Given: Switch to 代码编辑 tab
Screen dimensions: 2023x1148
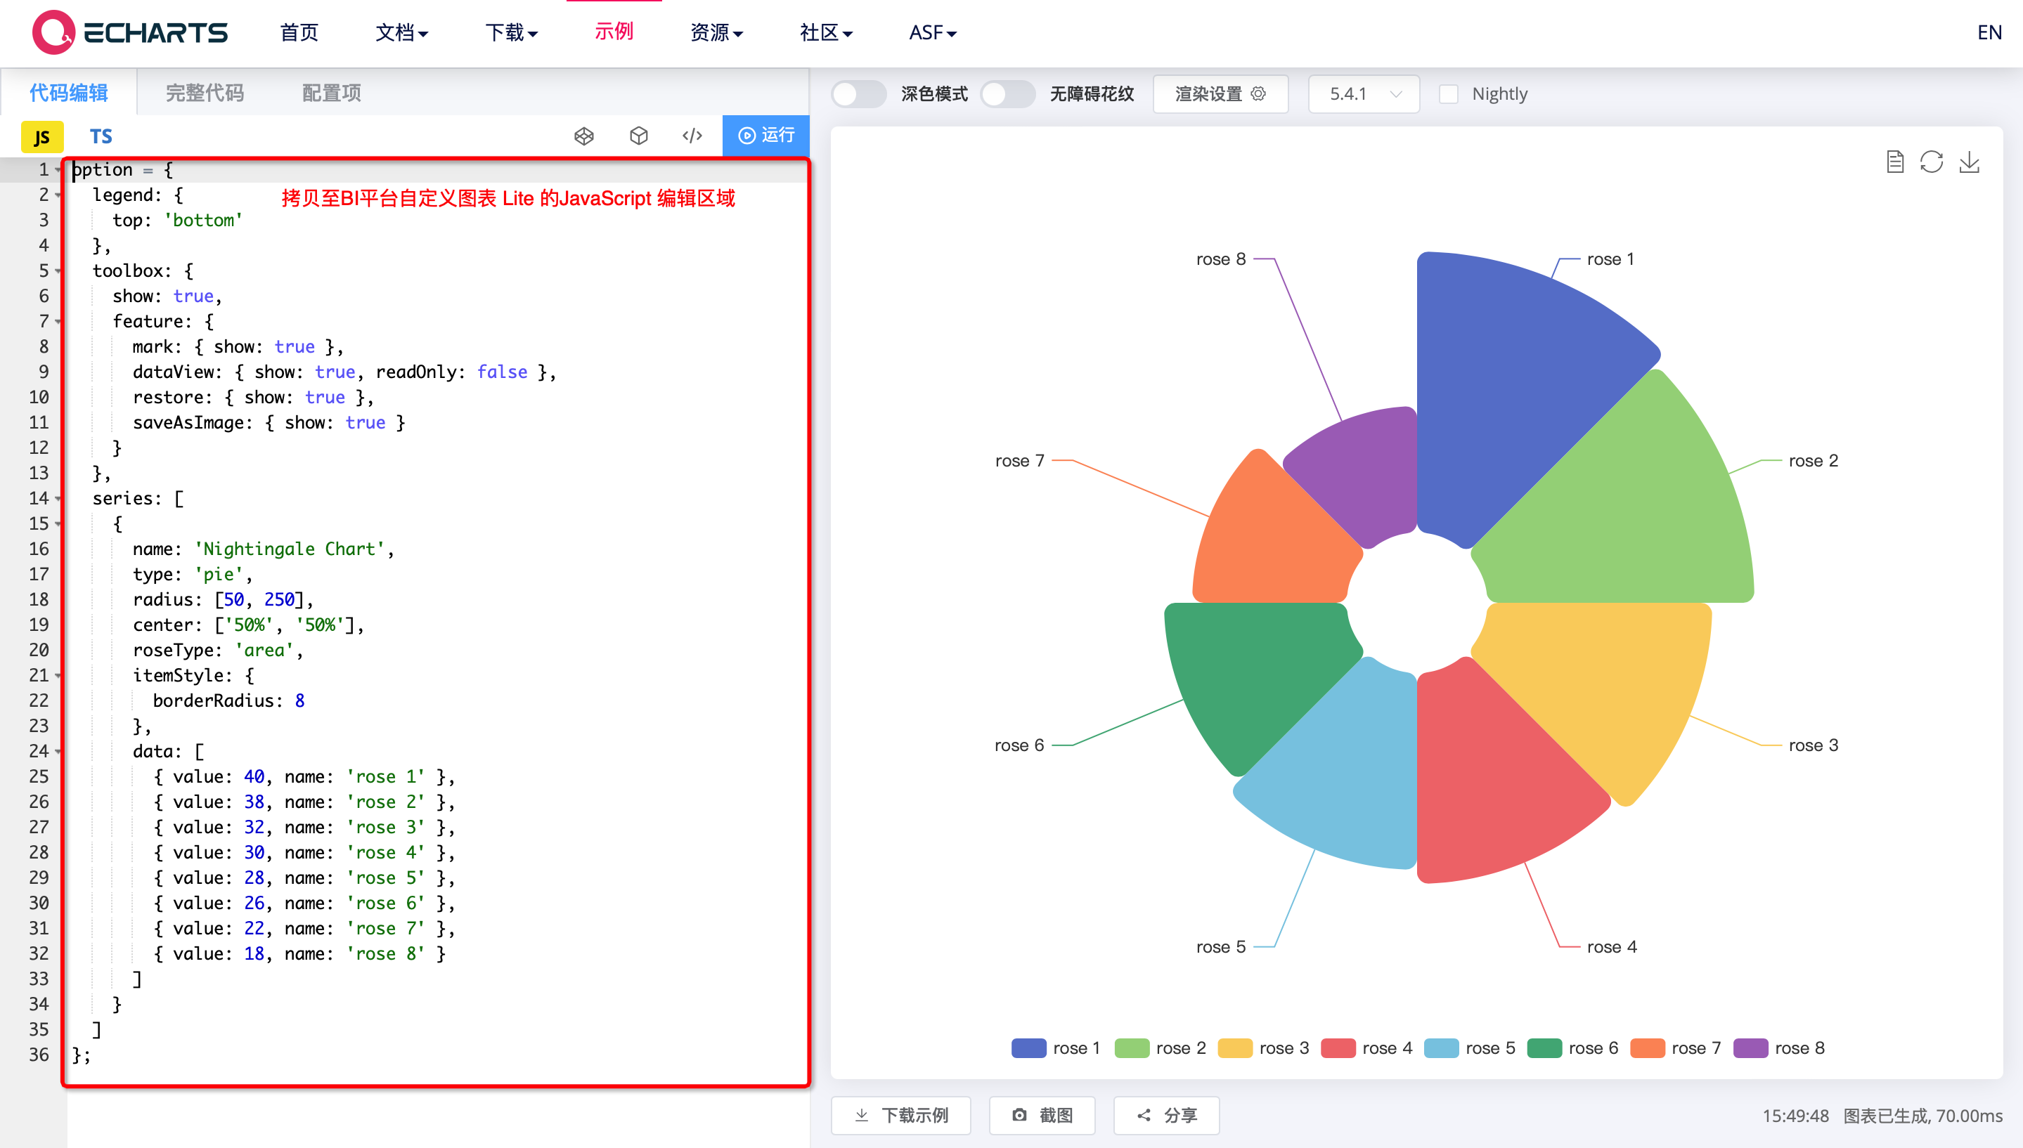Looking at the screenshot, I should [x=69, y=93].
